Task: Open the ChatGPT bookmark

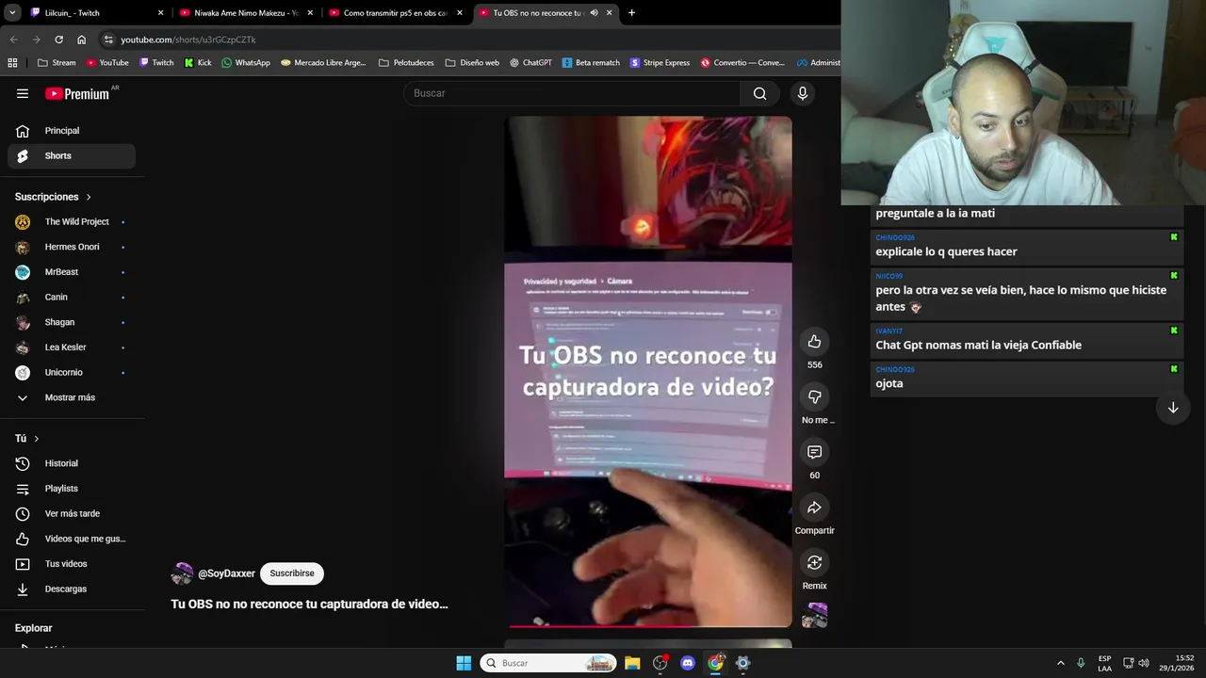Action: coord(530,63)
